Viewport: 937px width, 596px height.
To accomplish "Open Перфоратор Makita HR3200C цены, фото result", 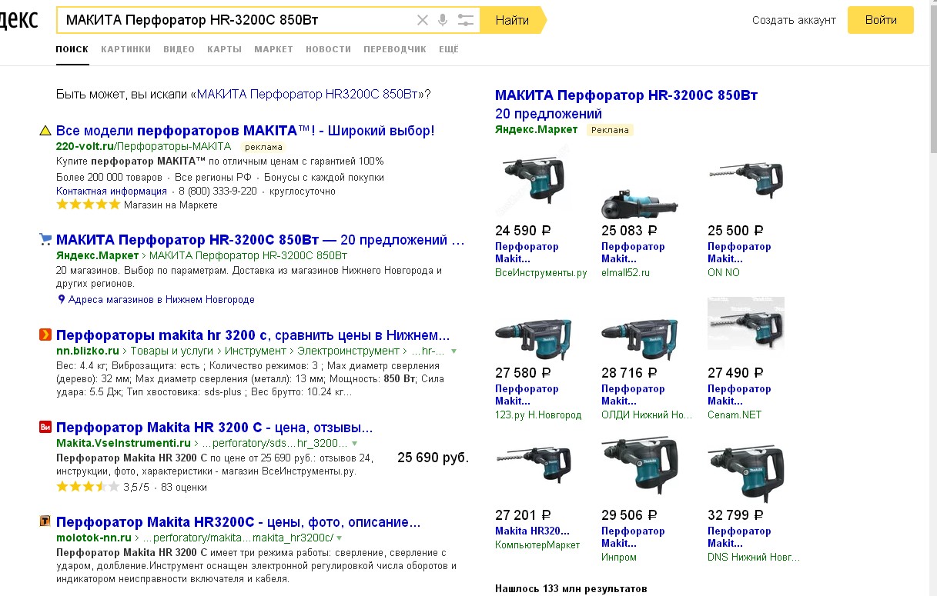I will [x=238, y=521].
